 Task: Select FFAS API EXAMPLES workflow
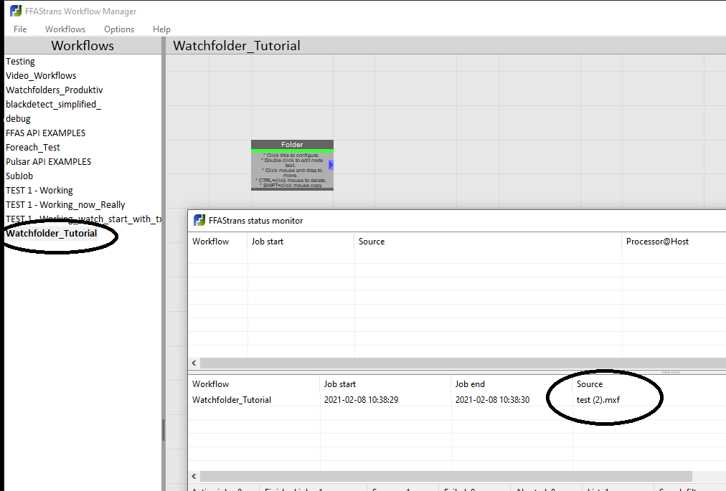point(45,133)
